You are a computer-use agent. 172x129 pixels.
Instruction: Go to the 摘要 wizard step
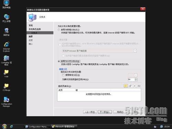[x=31, y=36]
